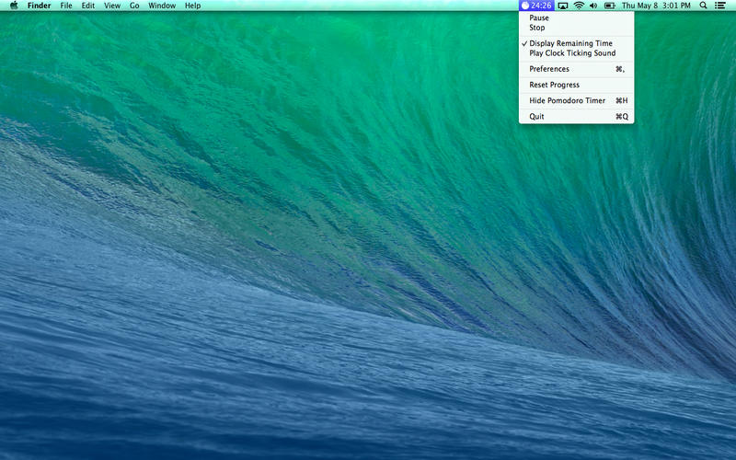Open the Go menu
Image resolution: width=736 pixels, height=460 pixels.
pyautogui.click(x=134, y=6)
